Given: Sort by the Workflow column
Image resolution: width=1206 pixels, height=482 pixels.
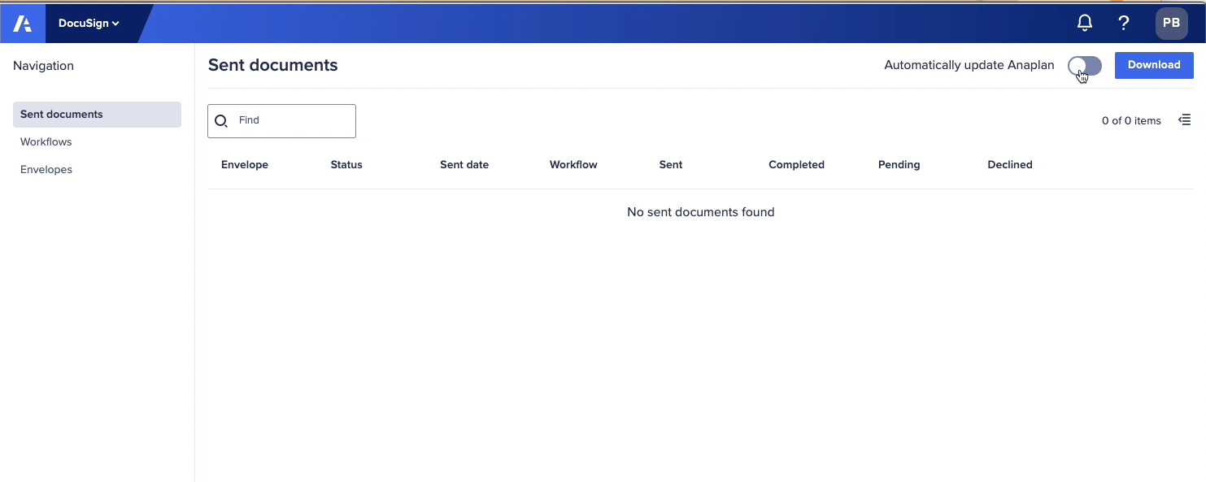Looking at the screenshot, I should coord(573,164).
